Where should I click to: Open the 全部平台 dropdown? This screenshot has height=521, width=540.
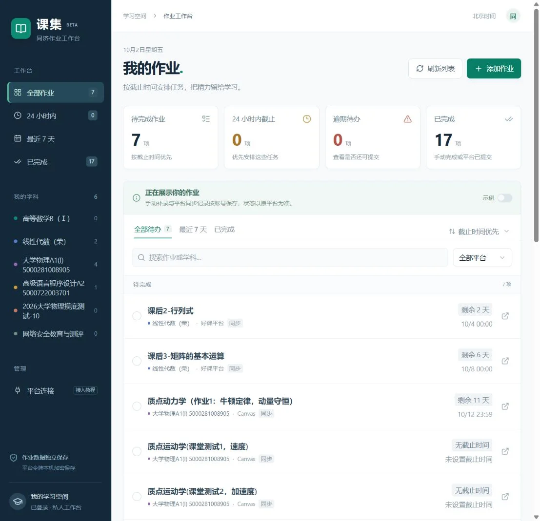pos(482,258)
